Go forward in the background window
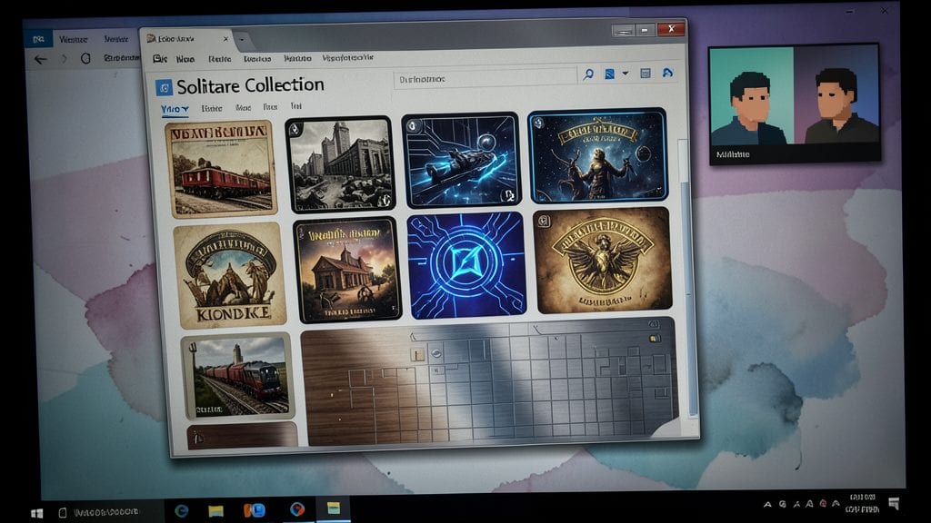The height and width of the screenshot is (523, 931). click(65, 59)
